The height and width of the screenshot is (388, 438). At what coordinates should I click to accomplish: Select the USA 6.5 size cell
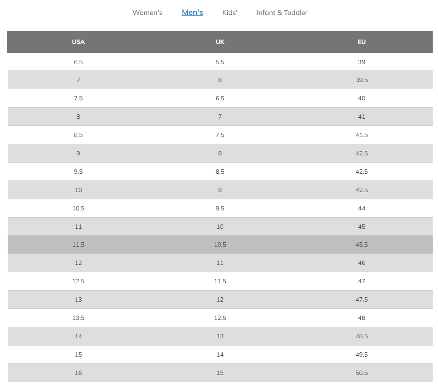[x=78, y=62]
